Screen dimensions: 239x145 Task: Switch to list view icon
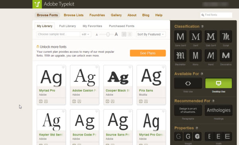130,34
